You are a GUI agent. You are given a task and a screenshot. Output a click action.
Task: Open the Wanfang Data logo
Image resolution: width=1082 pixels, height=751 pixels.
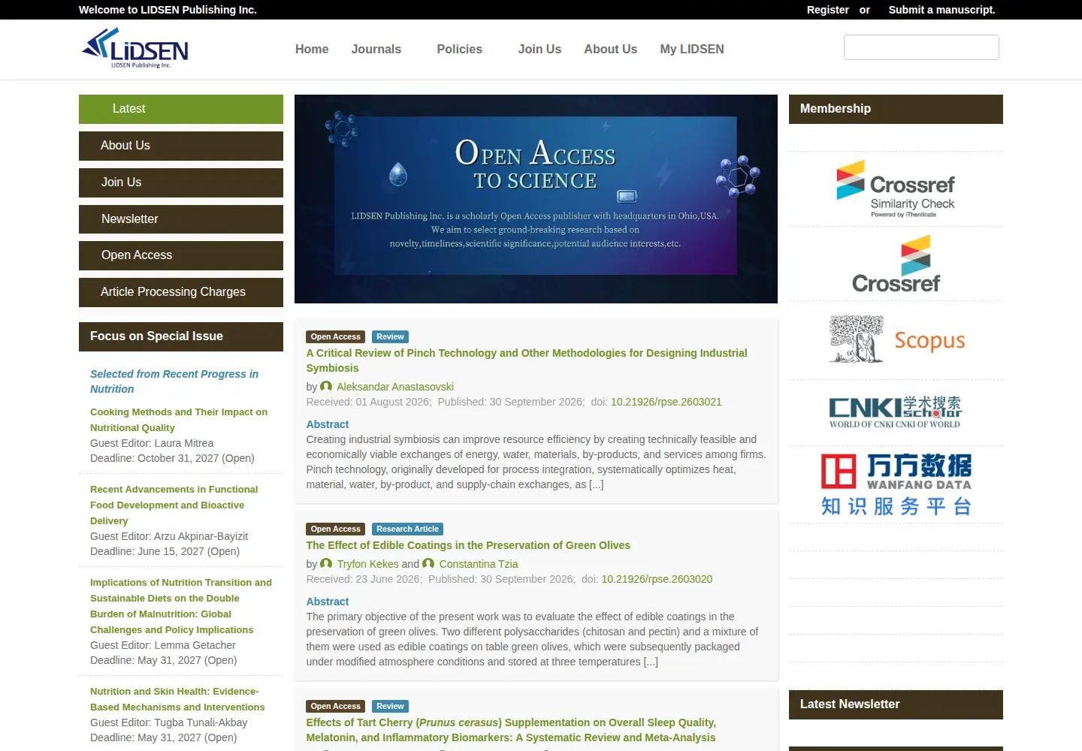coord(896,484)
